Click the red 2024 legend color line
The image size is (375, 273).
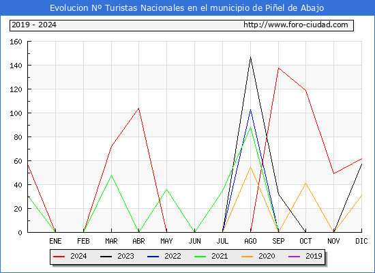(59, 257)
